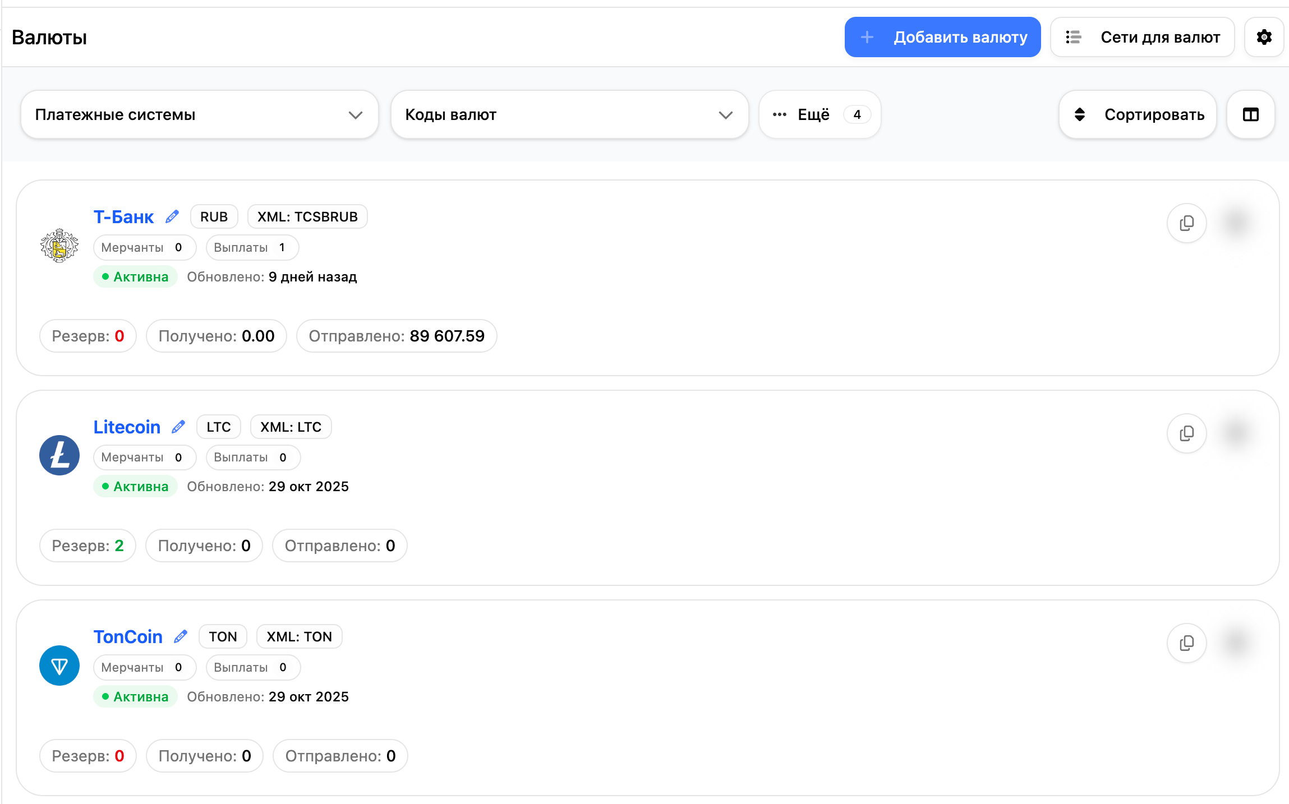1289x804 pixels.
Task: Expand the Коды валют dropdown
Action: tap(569, 114)
